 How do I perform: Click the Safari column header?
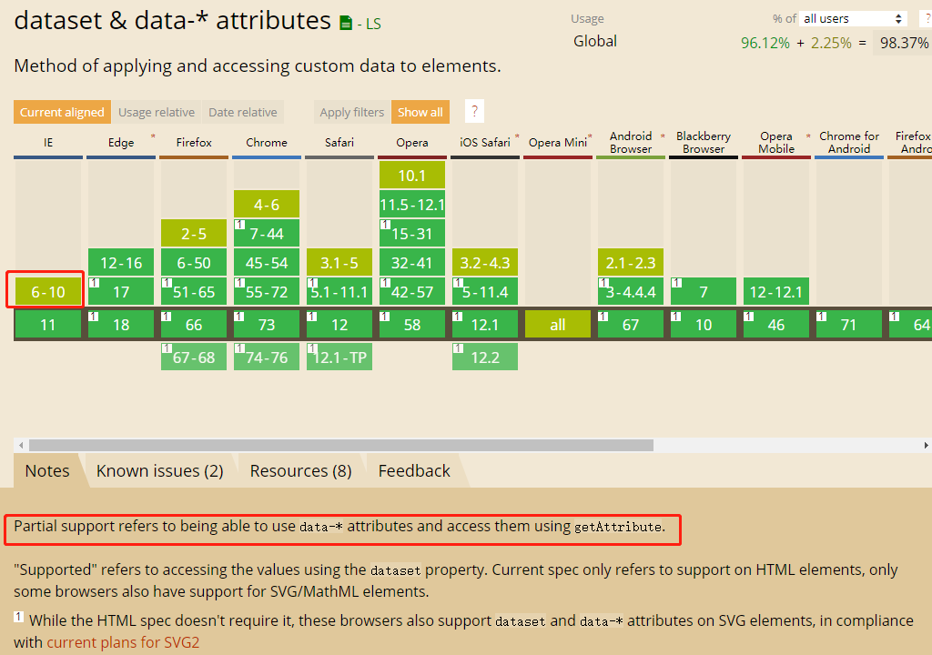339,143
